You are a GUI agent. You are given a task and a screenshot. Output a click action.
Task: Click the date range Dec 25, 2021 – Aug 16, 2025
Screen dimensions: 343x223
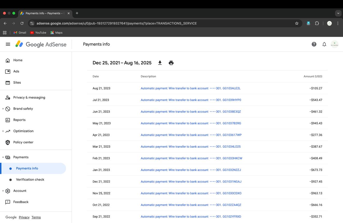[122, 63]
